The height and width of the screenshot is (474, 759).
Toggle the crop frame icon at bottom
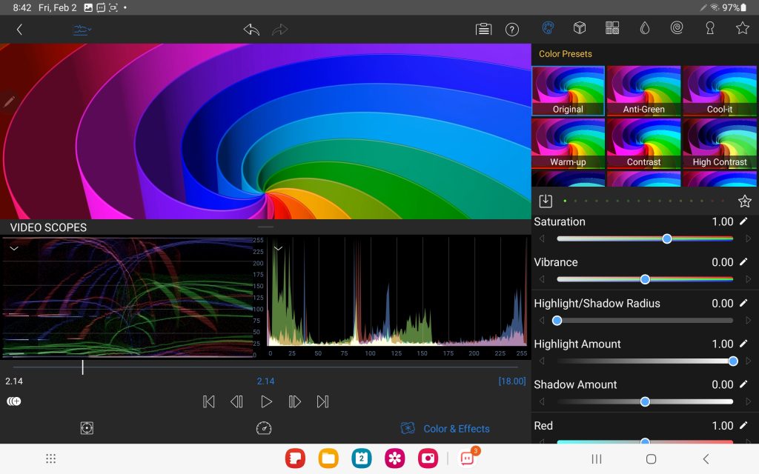[87, 428]
